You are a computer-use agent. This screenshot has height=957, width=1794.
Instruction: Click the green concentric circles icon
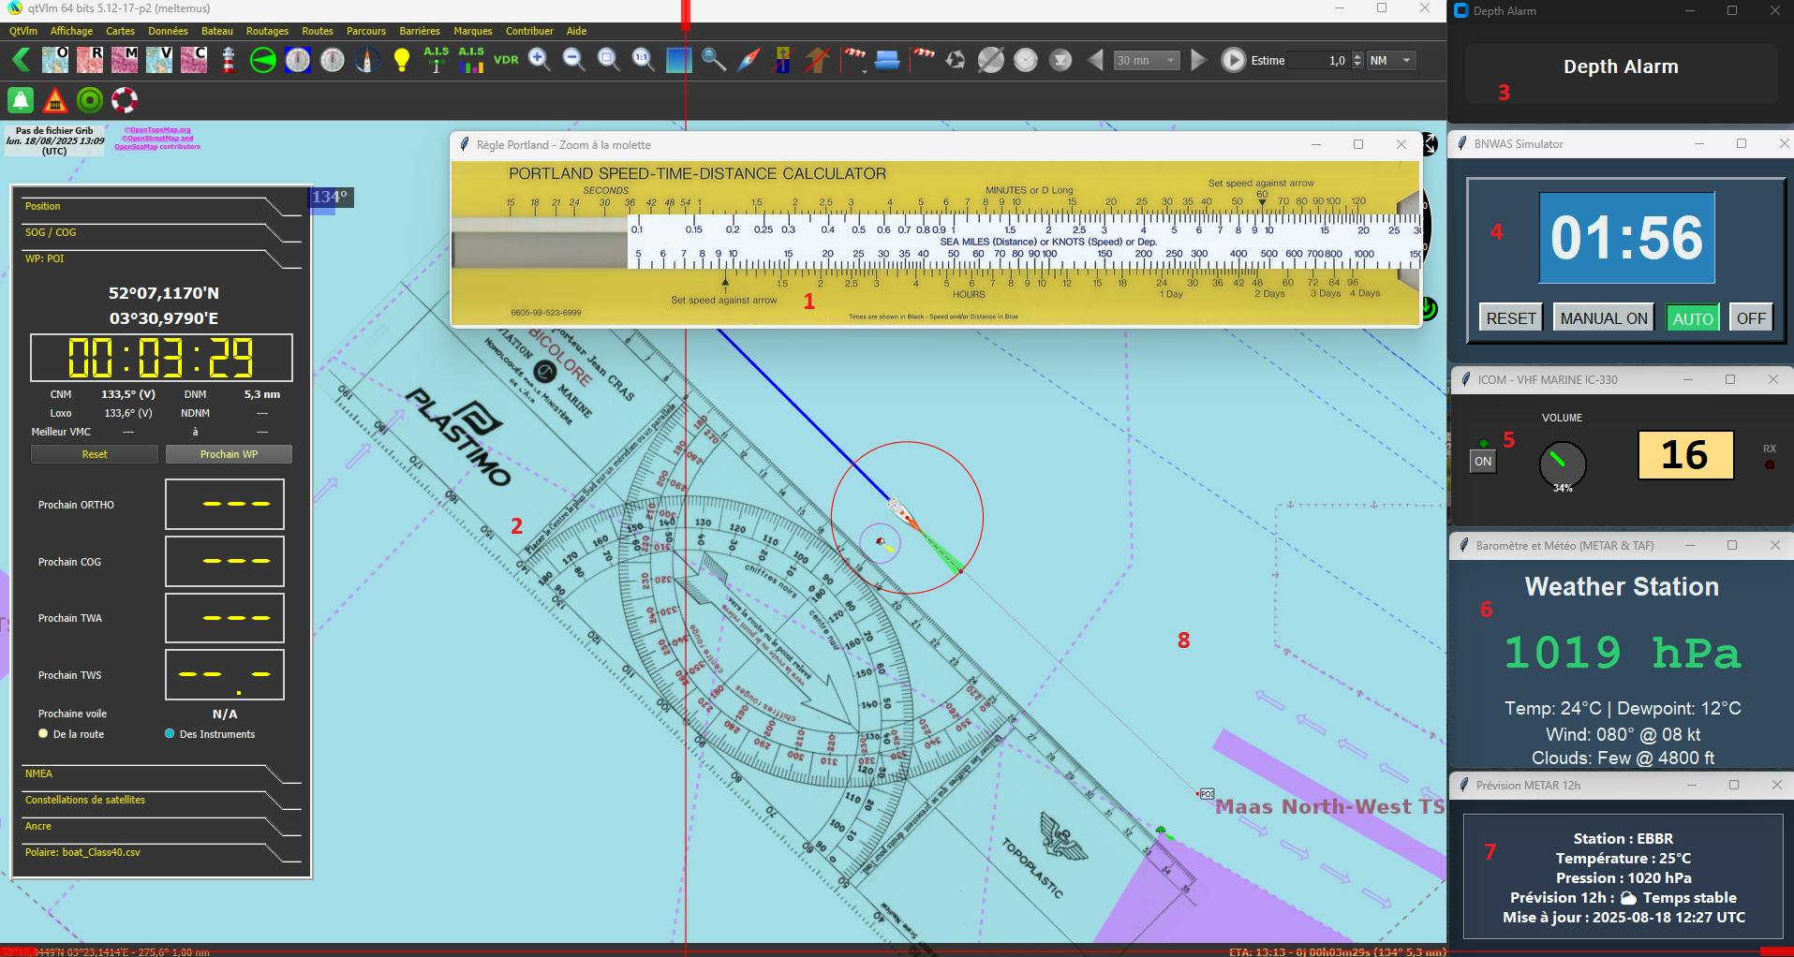tap(90, 99)
